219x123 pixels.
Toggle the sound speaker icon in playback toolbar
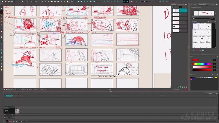(x=124, y=1)
